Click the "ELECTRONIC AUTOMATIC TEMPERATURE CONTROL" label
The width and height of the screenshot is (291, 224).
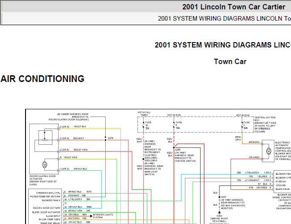[x=283, y=151]
